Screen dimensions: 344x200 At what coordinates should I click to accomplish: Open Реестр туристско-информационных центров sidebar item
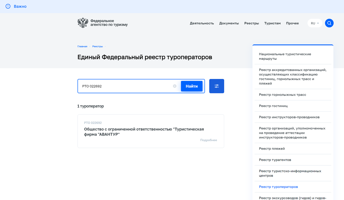[x=293, y=173]
